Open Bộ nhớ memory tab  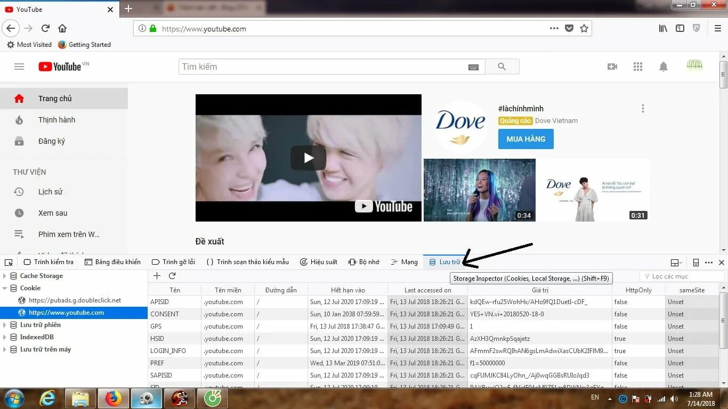click(x=364, y=262)
